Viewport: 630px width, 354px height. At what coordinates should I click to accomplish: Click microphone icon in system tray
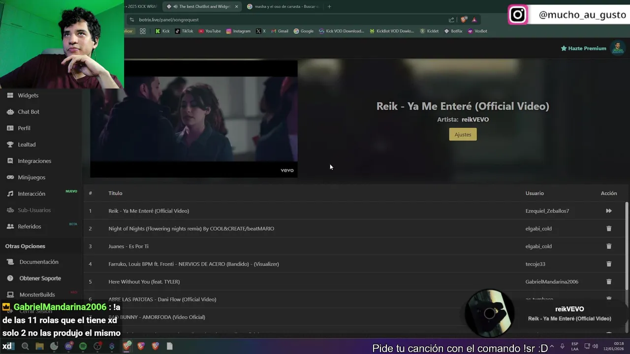(562, 346)
